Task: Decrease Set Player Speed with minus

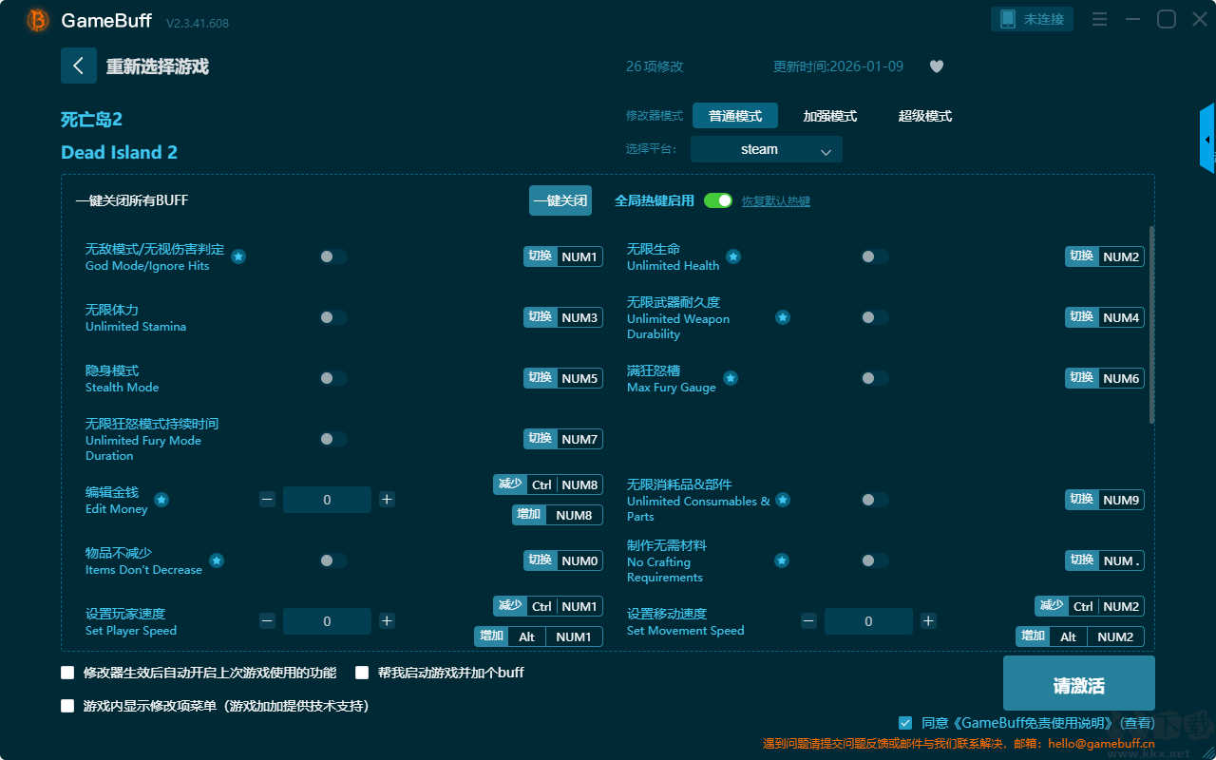Action: [267, 621]
